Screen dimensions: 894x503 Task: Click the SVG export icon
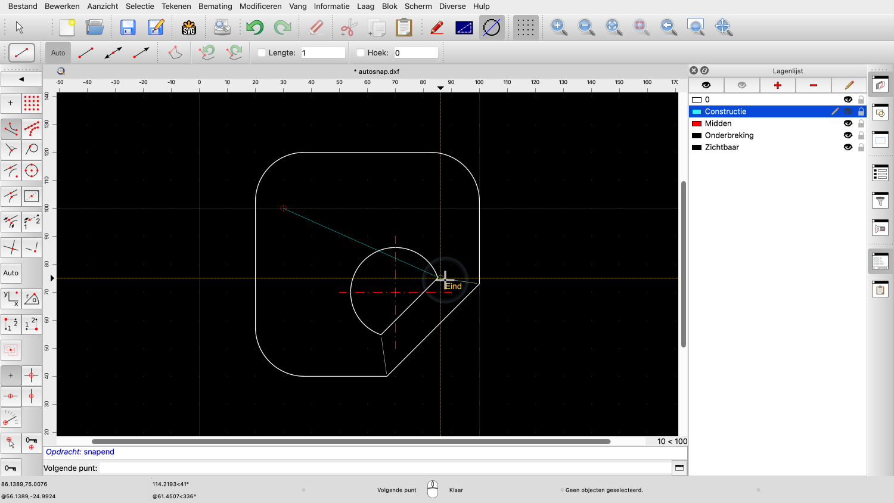click(189, 27)
